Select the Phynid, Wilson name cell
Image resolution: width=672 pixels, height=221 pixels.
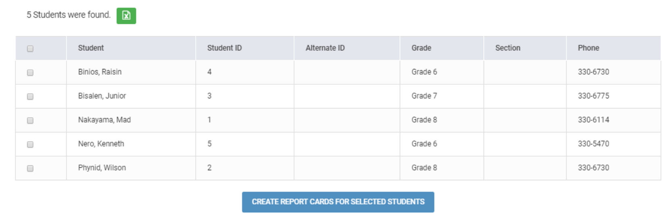(x=102, y=168)
